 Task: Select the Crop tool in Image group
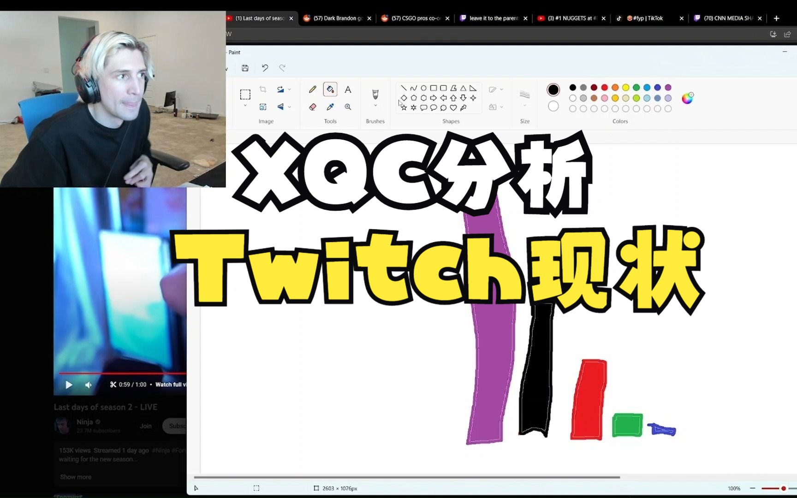coord(263,89)
